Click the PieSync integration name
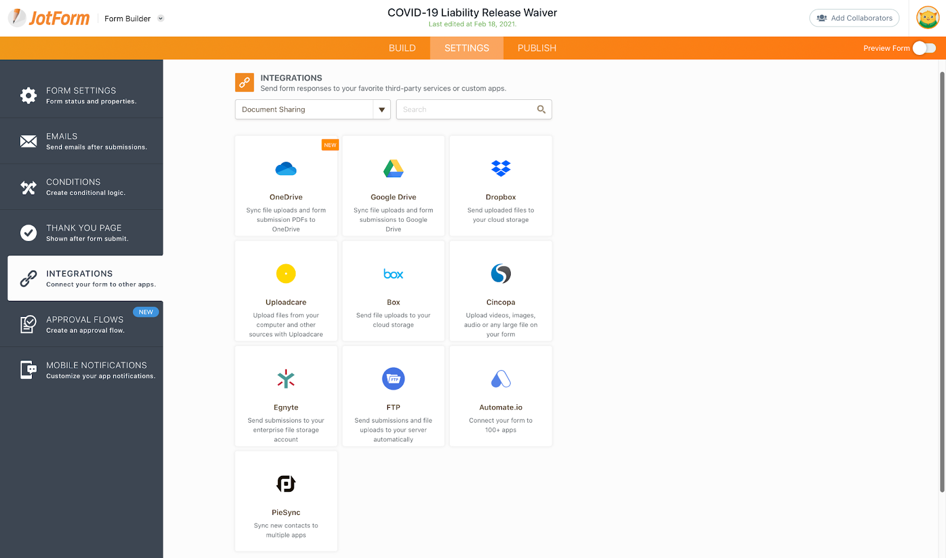 click(x=286, y=513)
